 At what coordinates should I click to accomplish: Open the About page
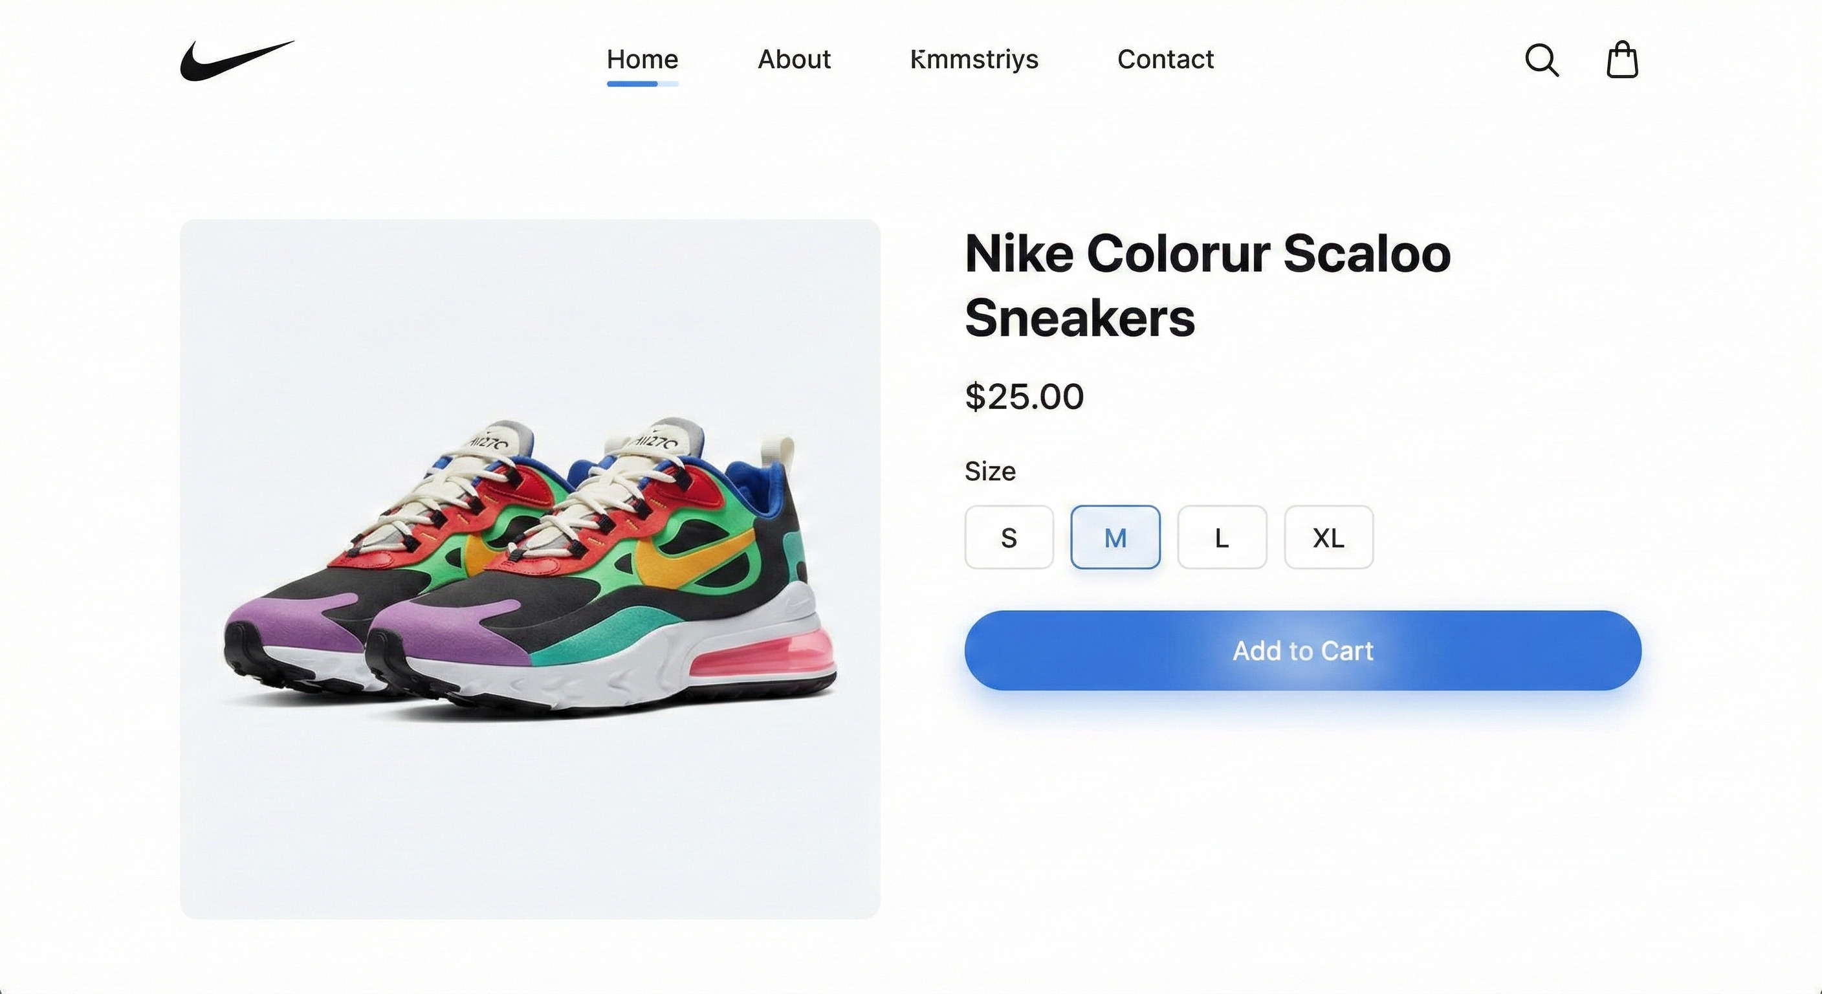pos(795,60)
